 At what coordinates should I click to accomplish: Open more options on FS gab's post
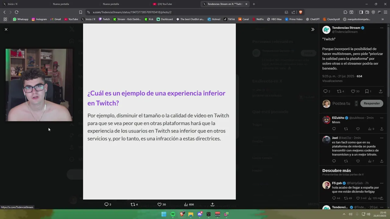tap(381, 183)
